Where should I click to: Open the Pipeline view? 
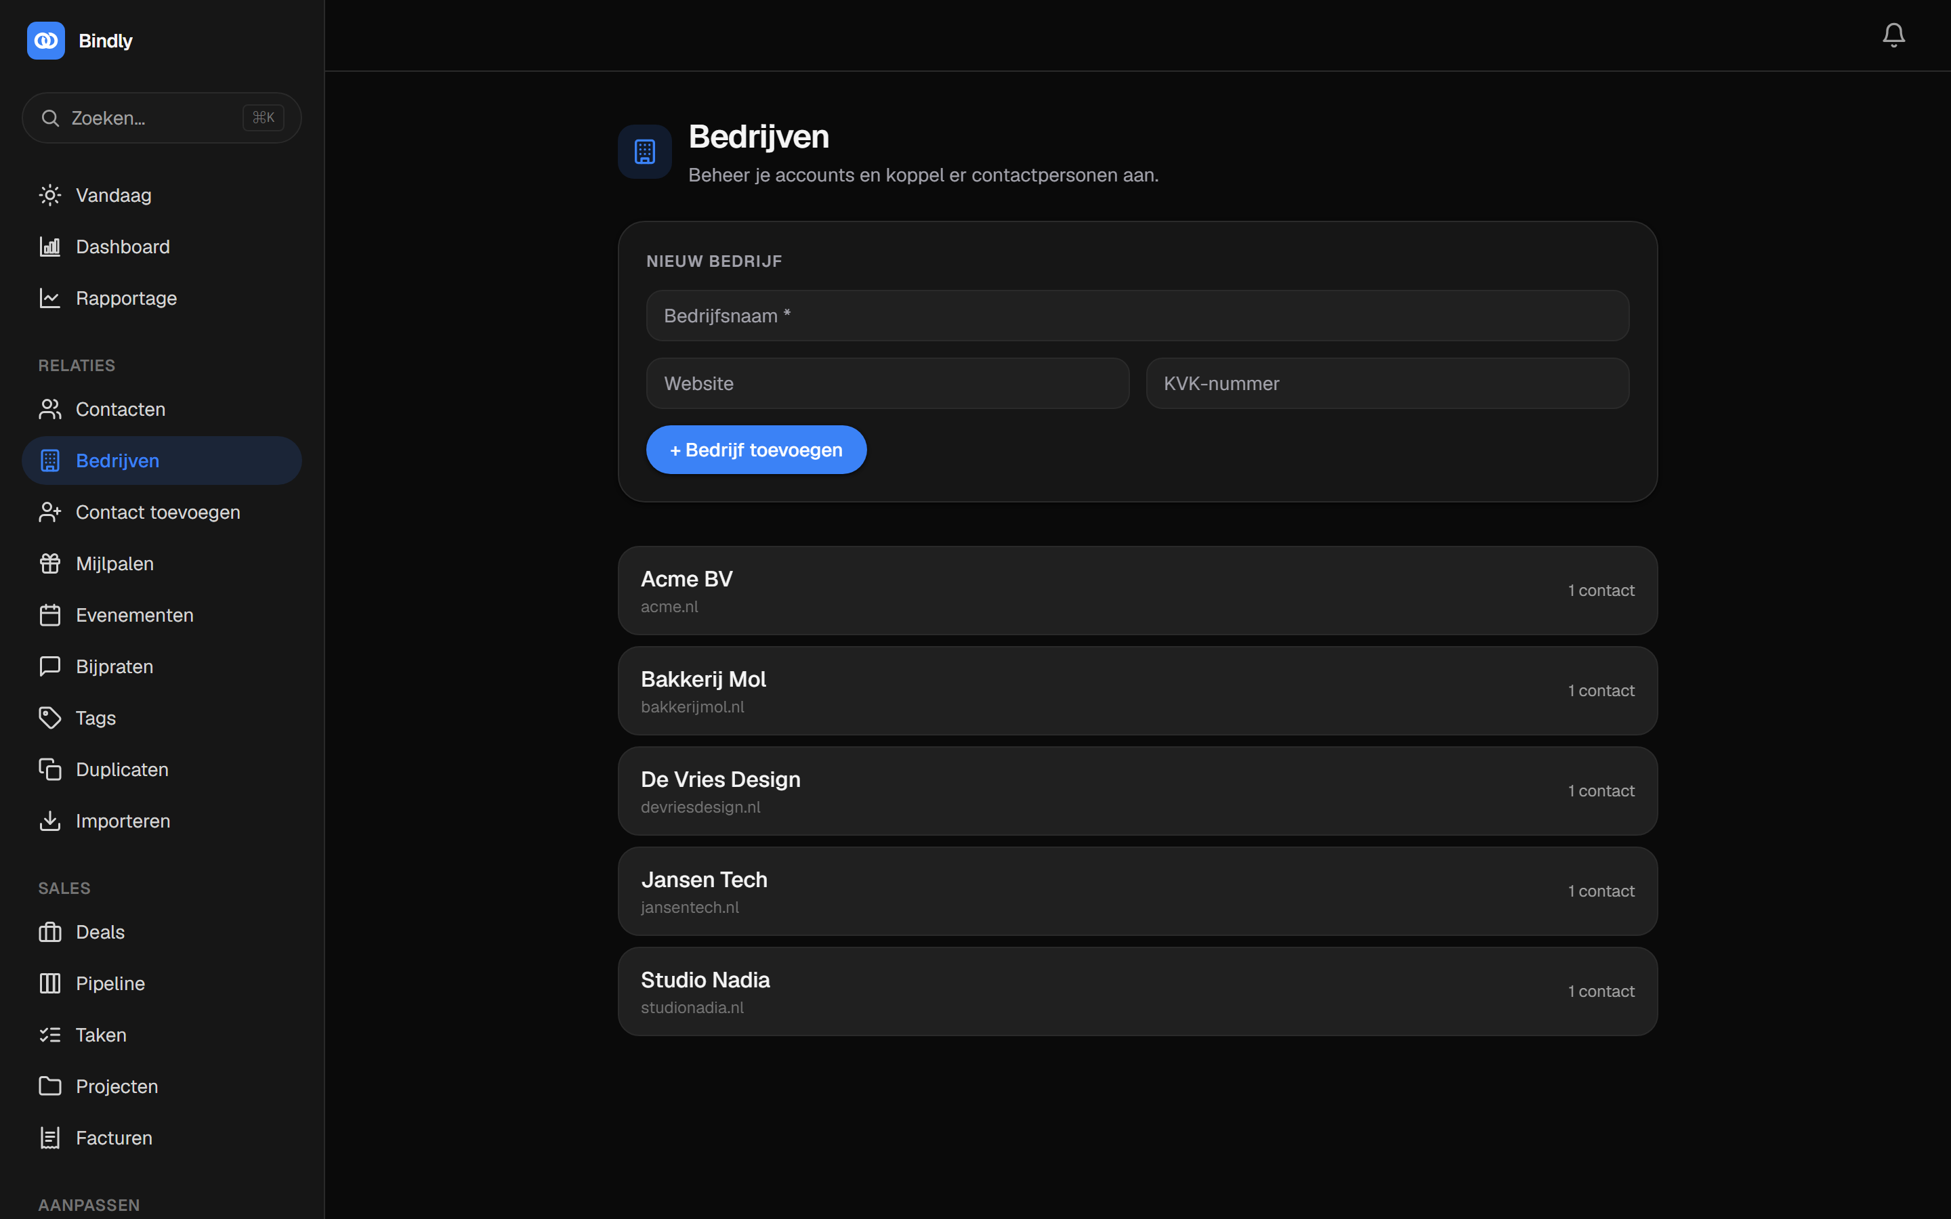[x=162, y=983]
